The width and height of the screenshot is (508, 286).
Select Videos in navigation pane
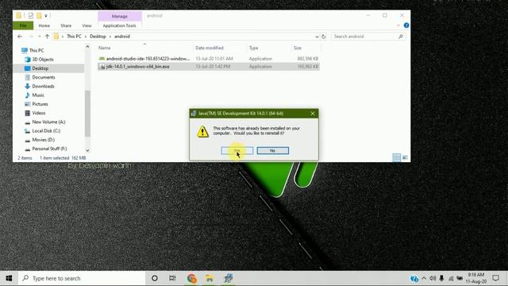point(39,113)
